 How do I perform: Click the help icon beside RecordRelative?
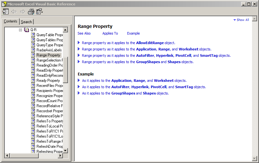[33, 106]
